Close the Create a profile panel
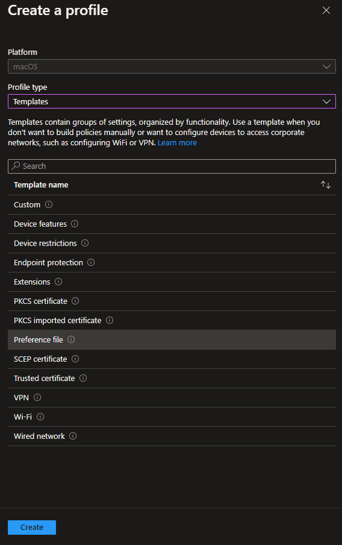This screenshot has height=545, width=342. [326, 10]
